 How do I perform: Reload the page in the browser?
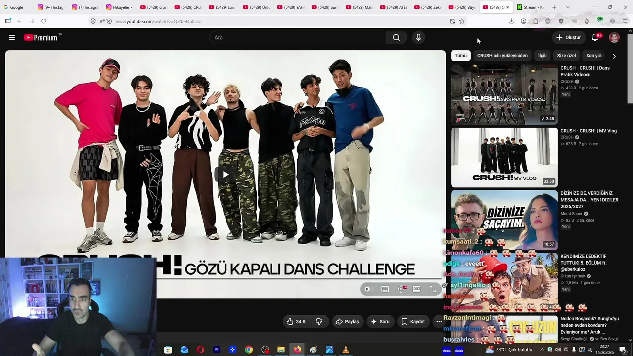click(x=44, y=21)
